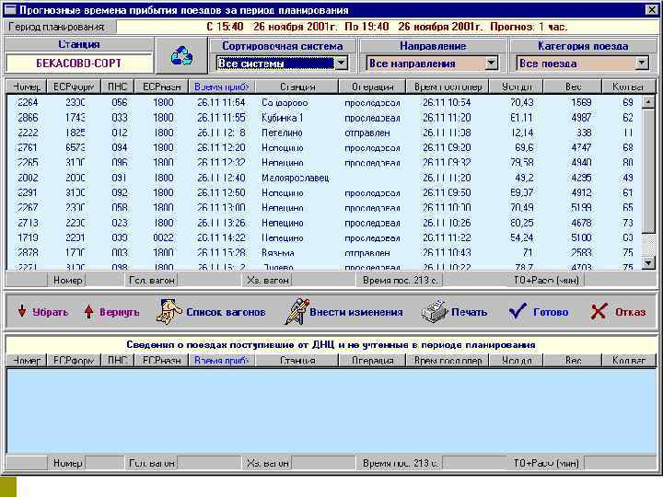Viewport: 663px width, 497px height.
Task: Click last operation time 26.11 10:43
Action: (447, 253)
